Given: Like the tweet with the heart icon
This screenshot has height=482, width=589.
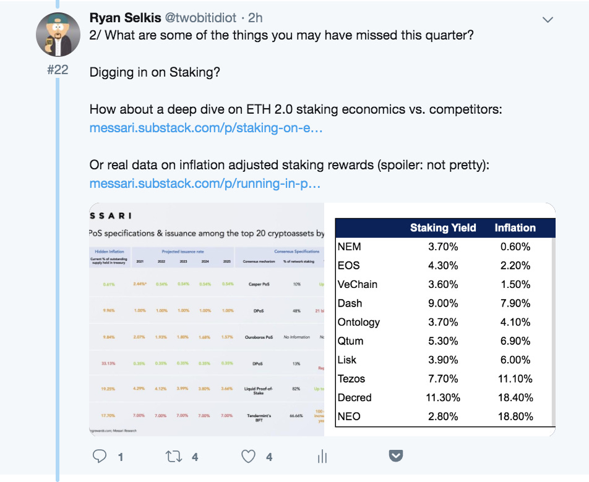Looking at the screenshot, I should point(248,457).
